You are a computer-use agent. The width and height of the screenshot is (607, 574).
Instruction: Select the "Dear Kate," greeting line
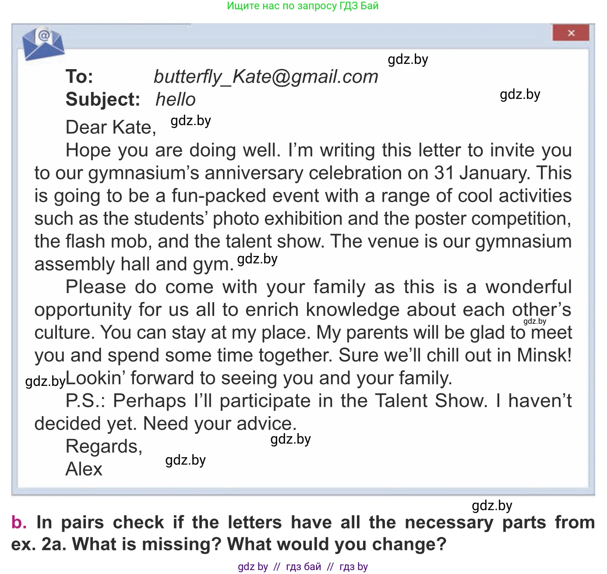tap(111, 128)
